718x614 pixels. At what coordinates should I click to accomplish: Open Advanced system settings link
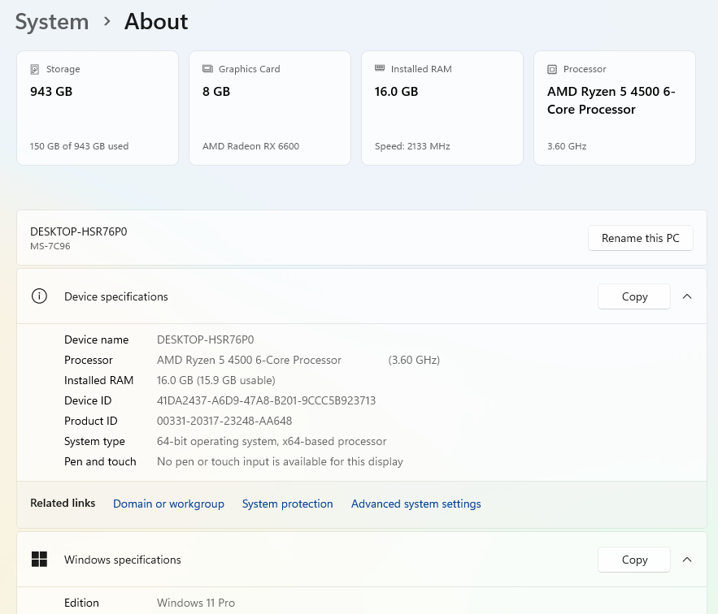[416, 504]
